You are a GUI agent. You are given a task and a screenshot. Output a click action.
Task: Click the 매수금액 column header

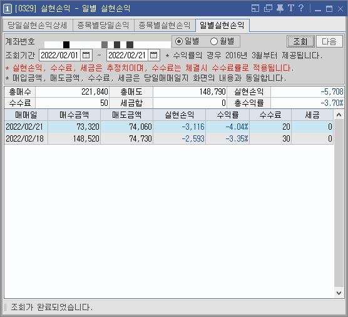tap(74, 115)
